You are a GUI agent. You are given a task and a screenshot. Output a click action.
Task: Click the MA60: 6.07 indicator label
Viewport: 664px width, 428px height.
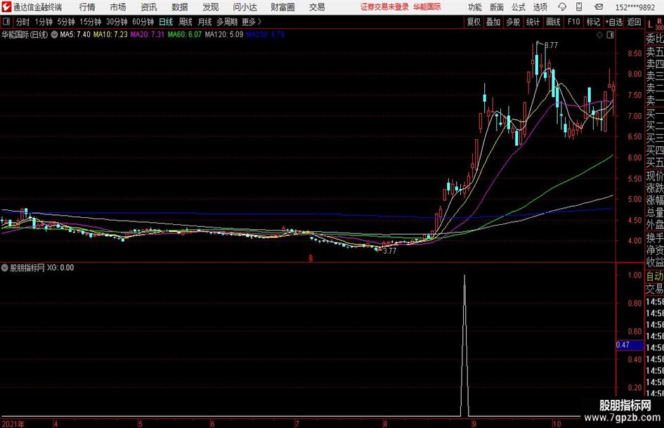[x=184, y=34]
